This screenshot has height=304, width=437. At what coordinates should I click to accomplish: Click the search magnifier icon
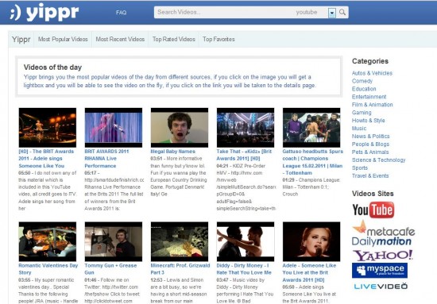tap(342, 13)
